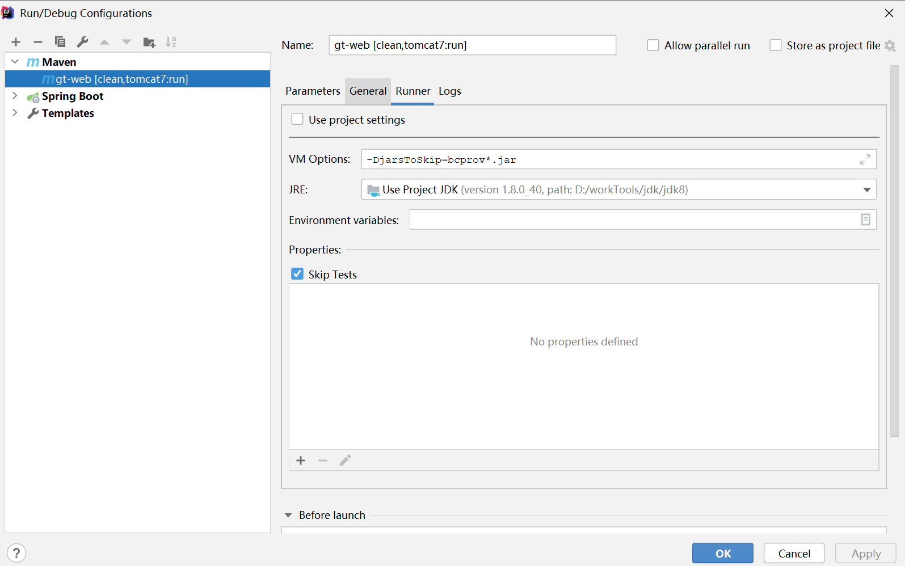
Task: Check Store as project file
Action: point(776,45)
